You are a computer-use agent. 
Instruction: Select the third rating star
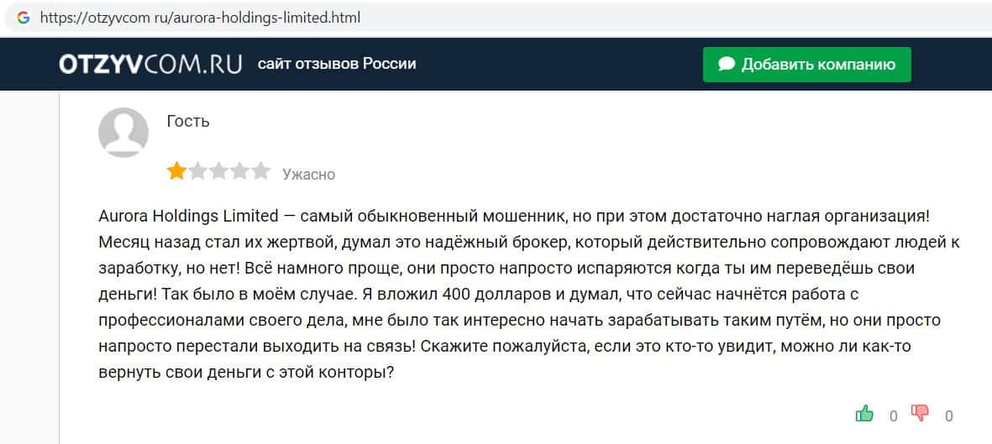(219, 172)
